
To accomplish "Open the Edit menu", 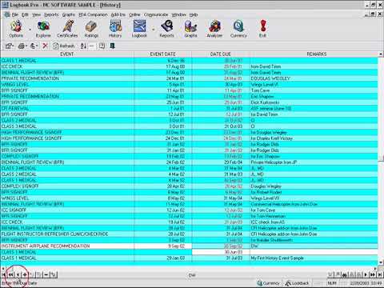I will tap(25, 14).
